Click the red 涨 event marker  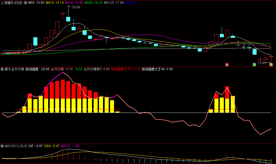tap(227, 65)
